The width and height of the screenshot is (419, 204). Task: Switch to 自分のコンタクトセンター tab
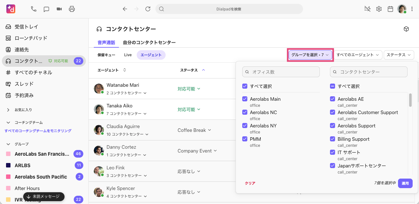(149, 42)
